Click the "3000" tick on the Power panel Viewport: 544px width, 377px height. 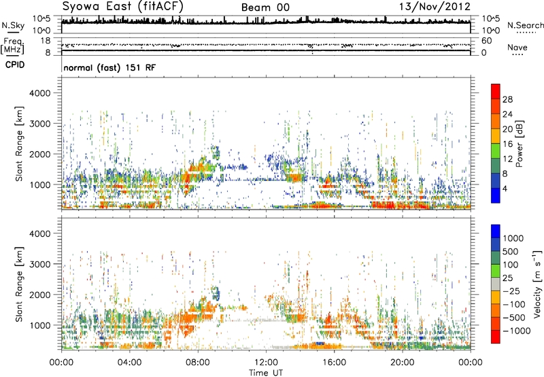pyautogui.click(x=40, y=124)
